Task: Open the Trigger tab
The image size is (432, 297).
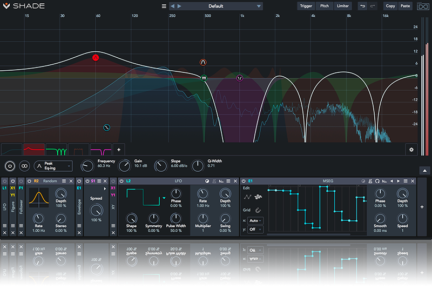Action: pyautogui.click(x=306, y=6)
